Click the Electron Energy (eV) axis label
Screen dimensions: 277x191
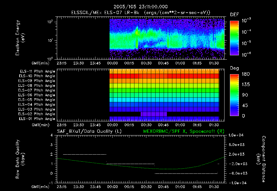20,38
